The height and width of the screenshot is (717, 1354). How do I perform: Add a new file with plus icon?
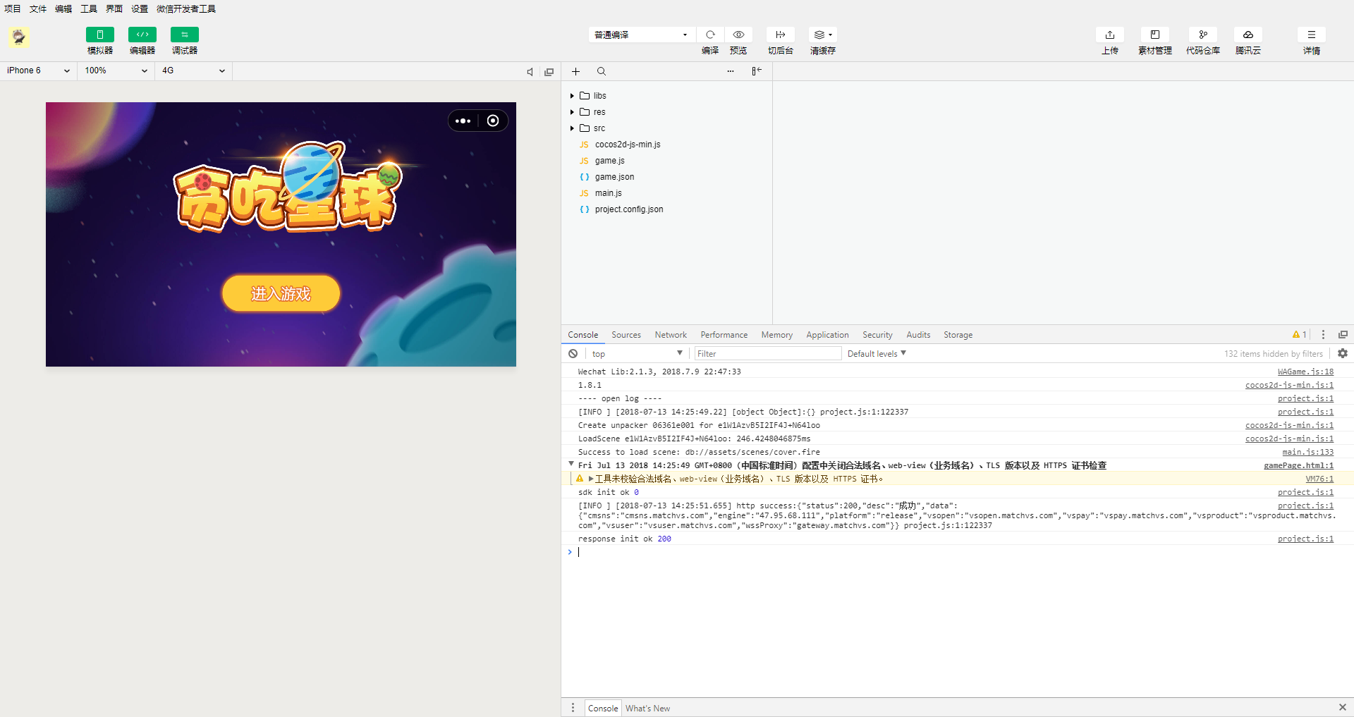click(575, 71)
